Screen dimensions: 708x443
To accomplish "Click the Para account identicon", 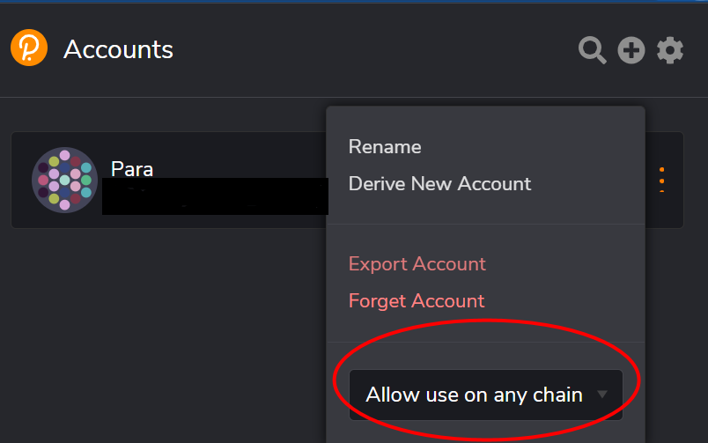I will (x=64, y=180).
